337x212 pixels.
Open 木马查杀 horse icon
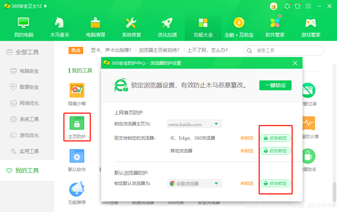coord(60,27)
